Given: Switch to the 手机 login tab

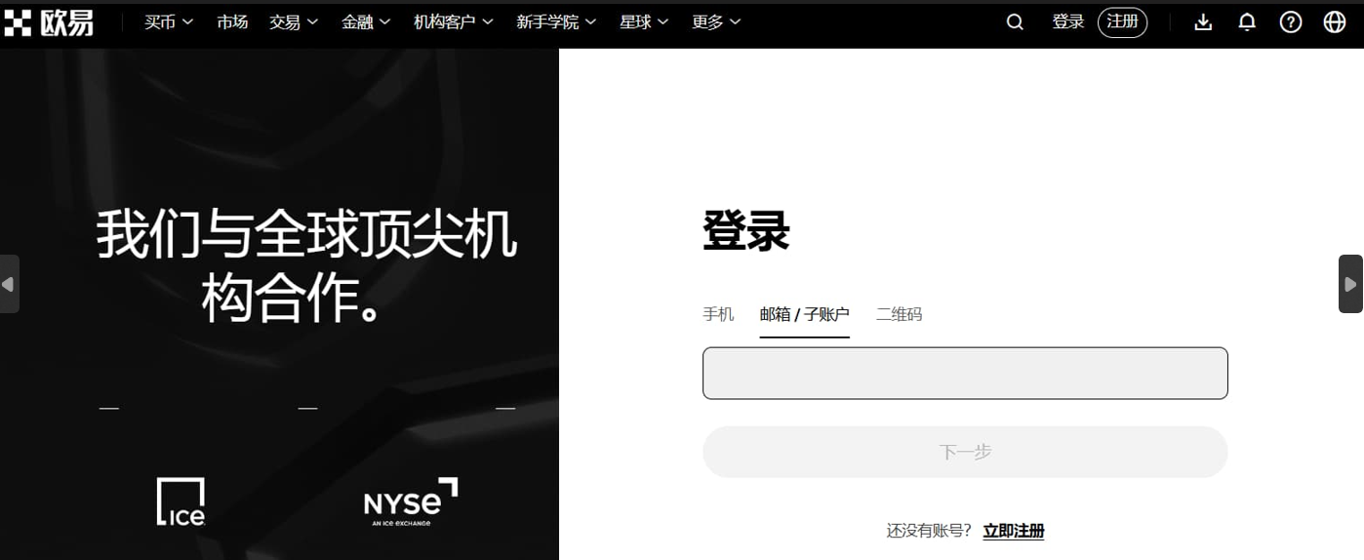Looking at the screenshot, I should pos(718,314).
